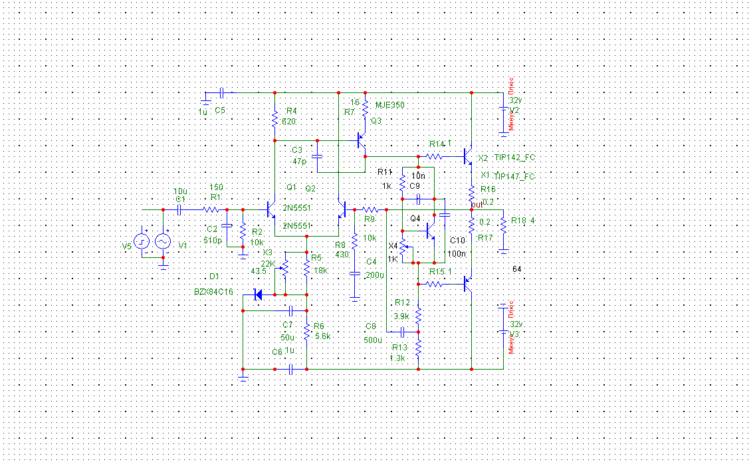Click the V5 pulse source symbol
The height and width of the screenshot is (462, 753).
point(142,241)
